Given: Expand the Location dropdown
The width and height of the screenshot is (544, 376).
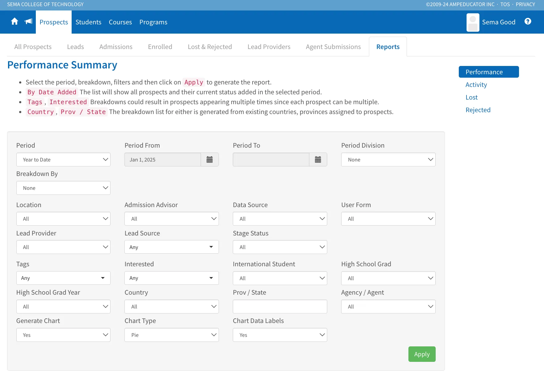Looking at the screenshot, I should click(63, 219).
